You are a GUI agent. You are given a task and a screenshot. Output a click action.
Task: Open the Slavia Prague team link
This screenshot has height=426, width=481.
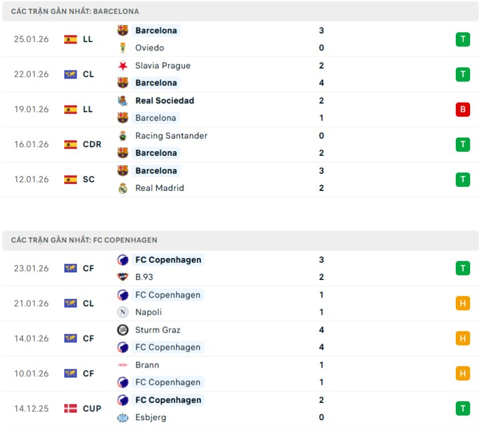click(x=163, y=66)
